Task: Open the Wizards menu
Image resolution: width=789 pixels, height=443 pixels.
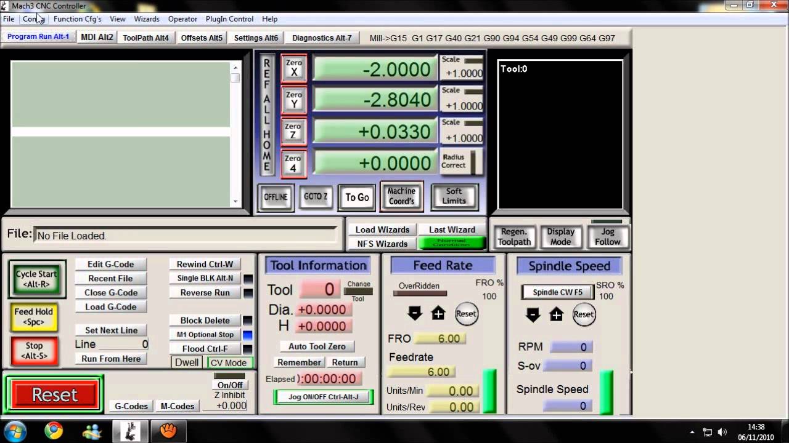Action: tap(147, 19)
